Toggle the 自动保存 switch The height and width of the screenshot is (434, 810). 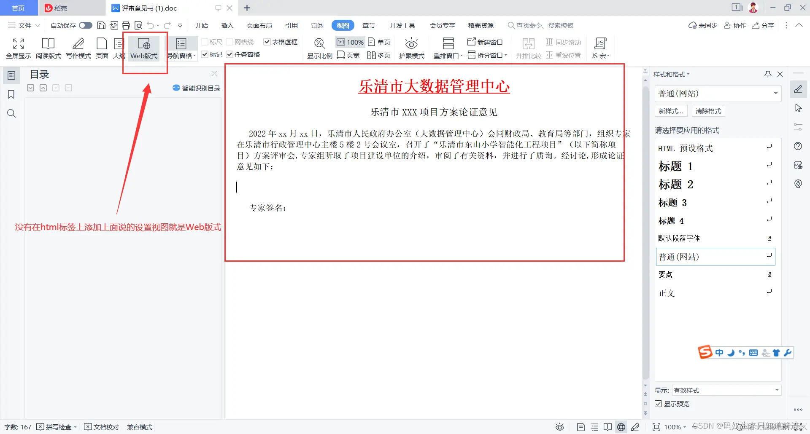pyautogui.click(x=86, y=25)
